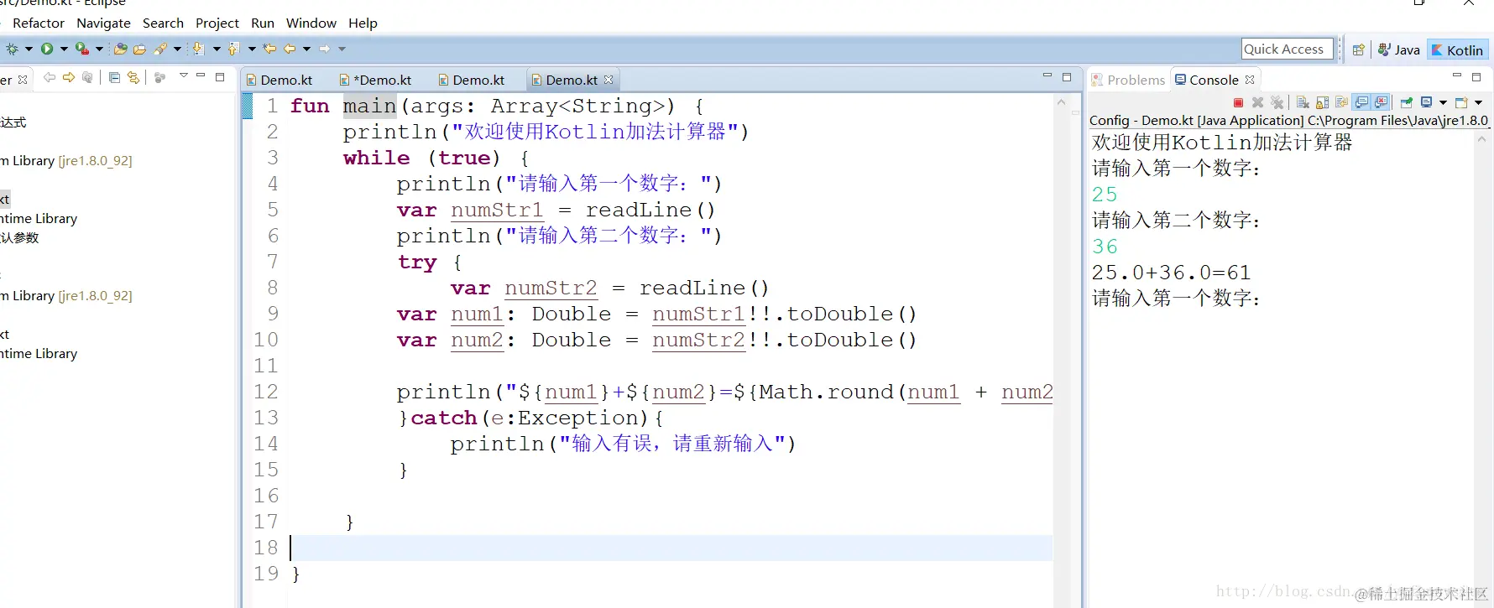Screen dimensions: 1494x608
Task: Click the Display Selected Console monitor icon
Action: coord(1426,102)
